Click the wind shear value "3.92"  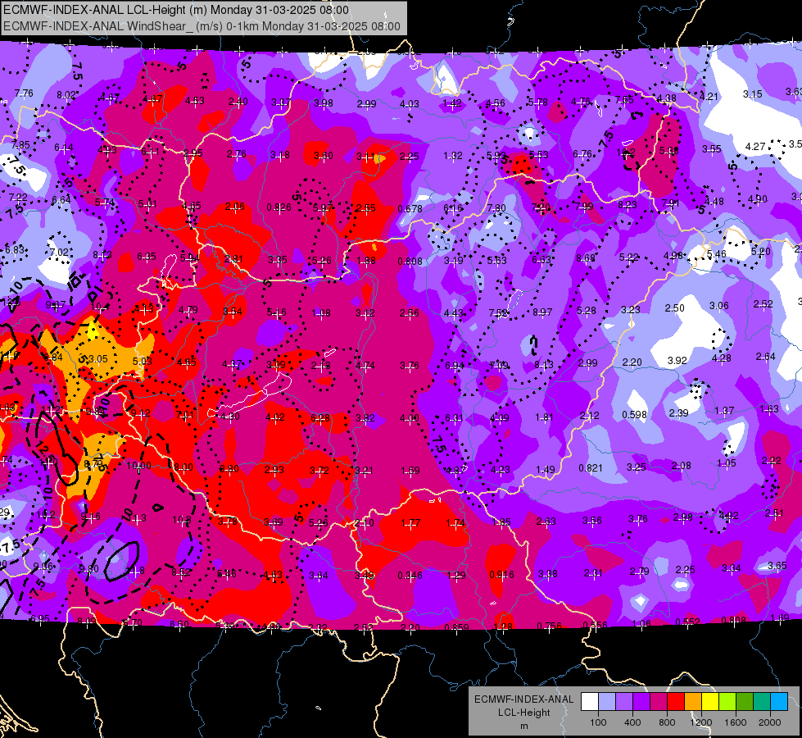(x=677, y=361)
